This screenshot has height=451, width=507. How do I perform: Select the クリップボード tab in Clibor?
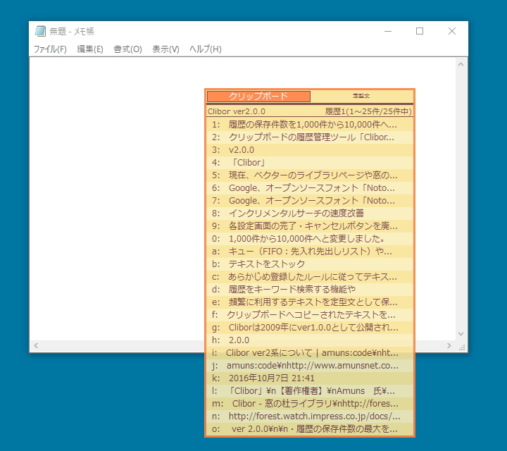pyautogui.click(x=258, y=96)
